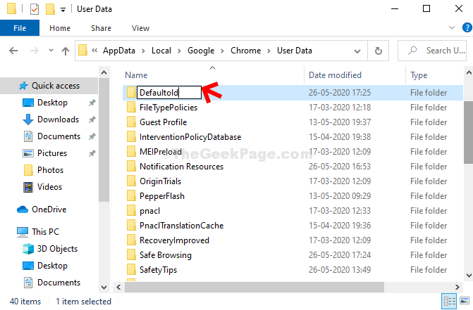Open pinned Desktop under Quick access
473x310 pixels.
tap(52, 103)
